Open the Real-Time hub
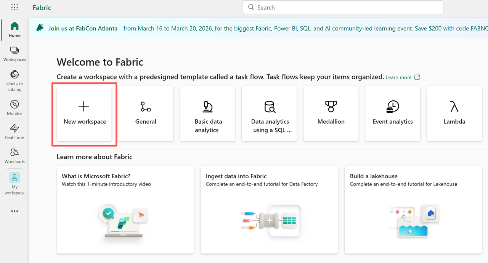Image resolution: width=488 pixels, height=263 pixels. (x=14, y=132)
